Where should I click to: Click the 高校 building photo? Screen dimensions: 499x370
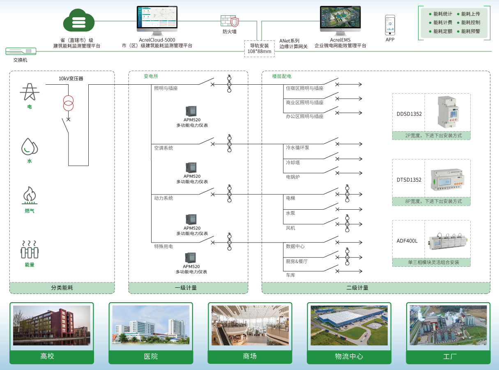(52, 325)
